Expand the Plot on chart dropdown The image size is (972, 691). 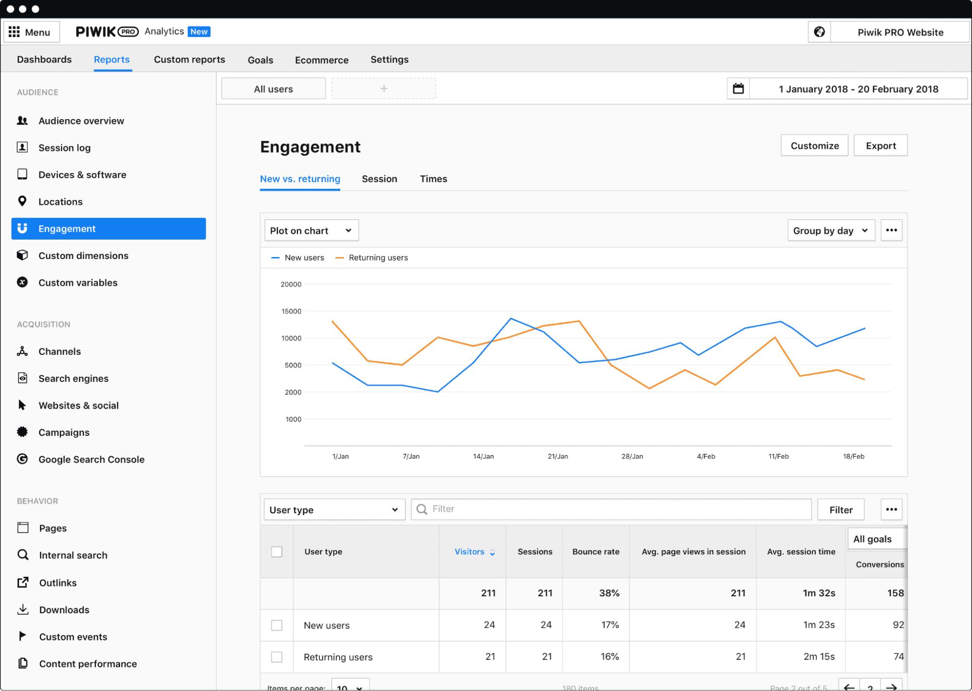click(x=311, y=229)
